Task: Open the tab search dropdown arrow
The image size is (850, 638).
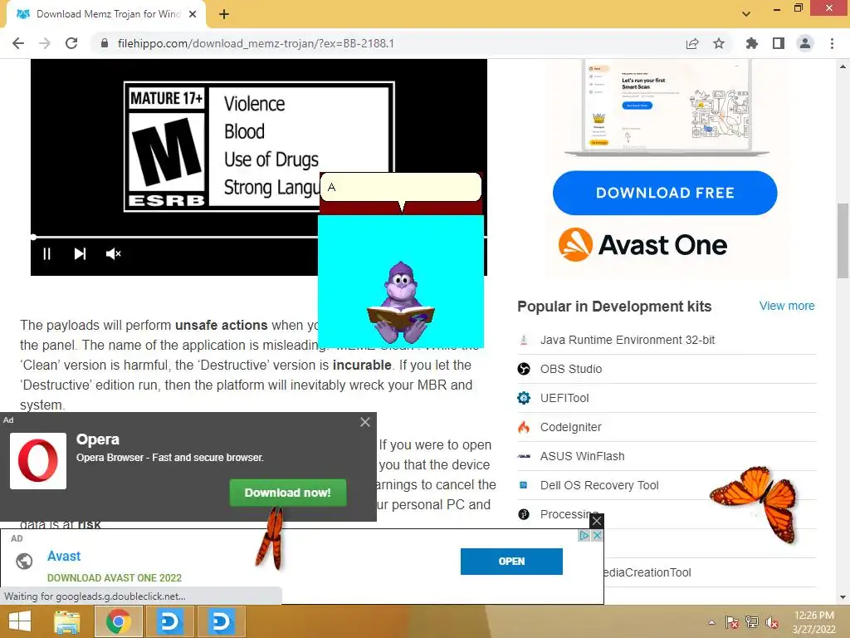Action: tap(746, 14)
